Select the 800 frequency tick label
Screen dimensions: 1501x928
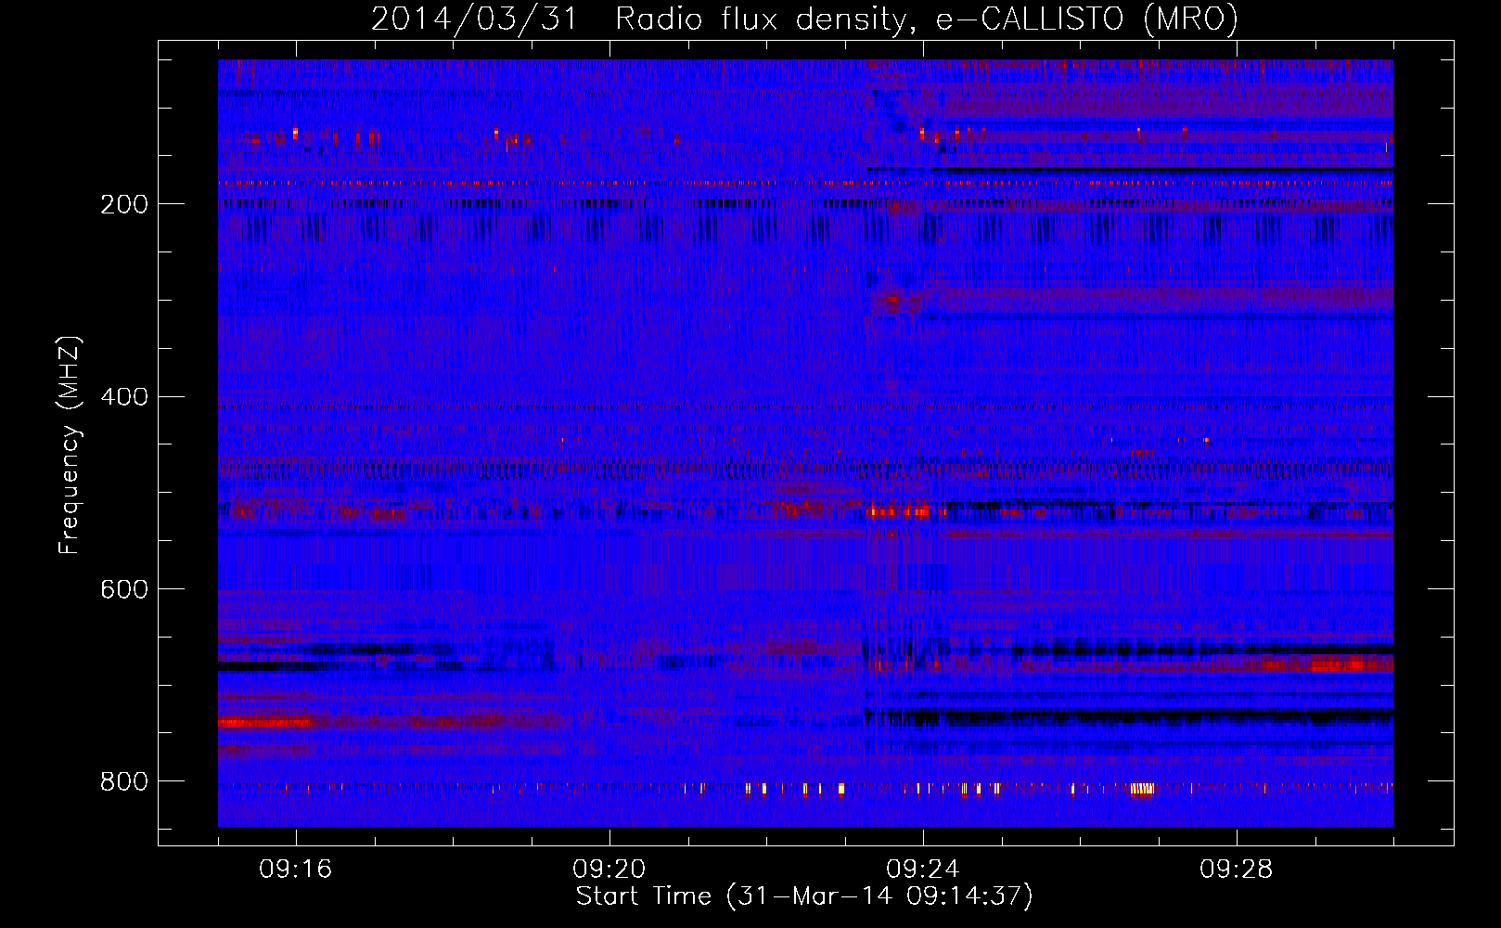tap(124, 781)
